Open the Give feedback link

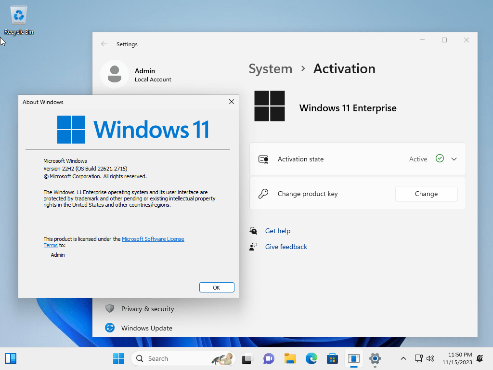pos(286,247)
